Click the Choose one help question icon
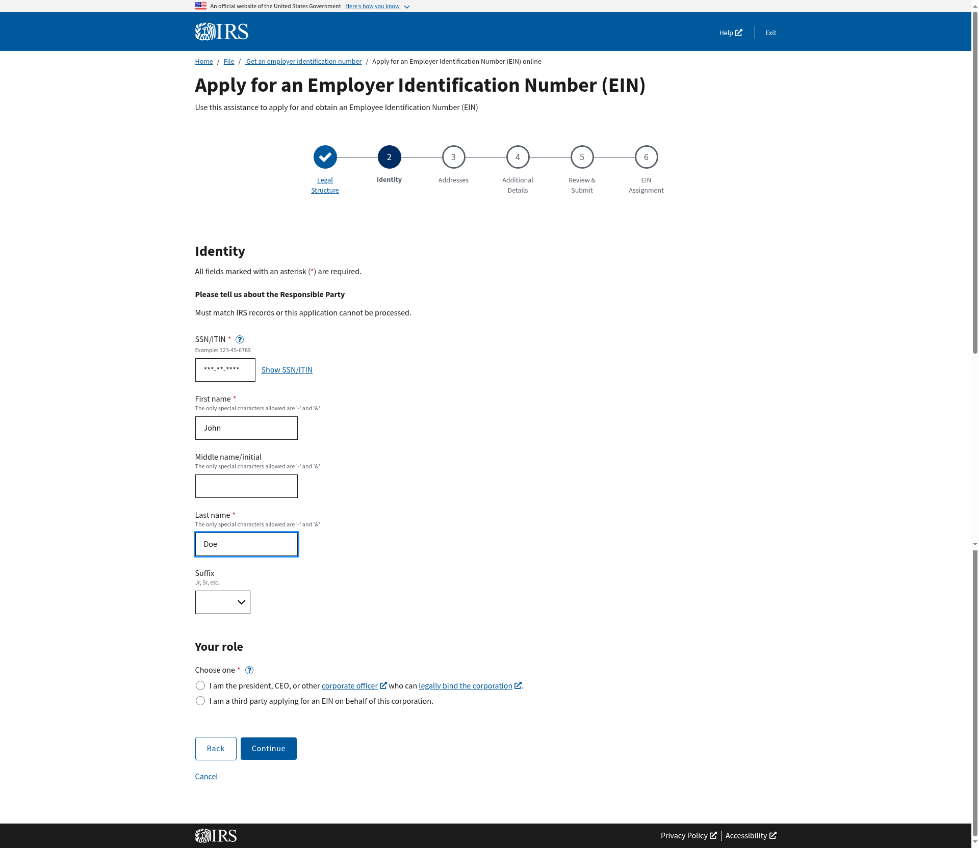The image size is (979, 848). point(249,670)
